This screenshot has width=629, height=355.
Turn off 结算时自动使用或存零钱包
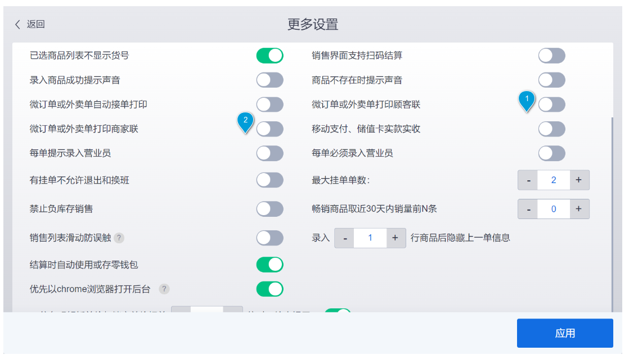(270, 265)
